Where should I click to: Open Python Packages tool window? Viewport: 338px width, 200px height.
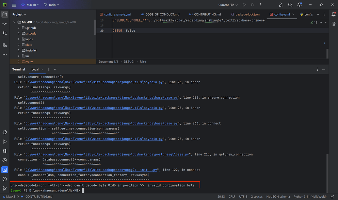[x=5, y=151]
